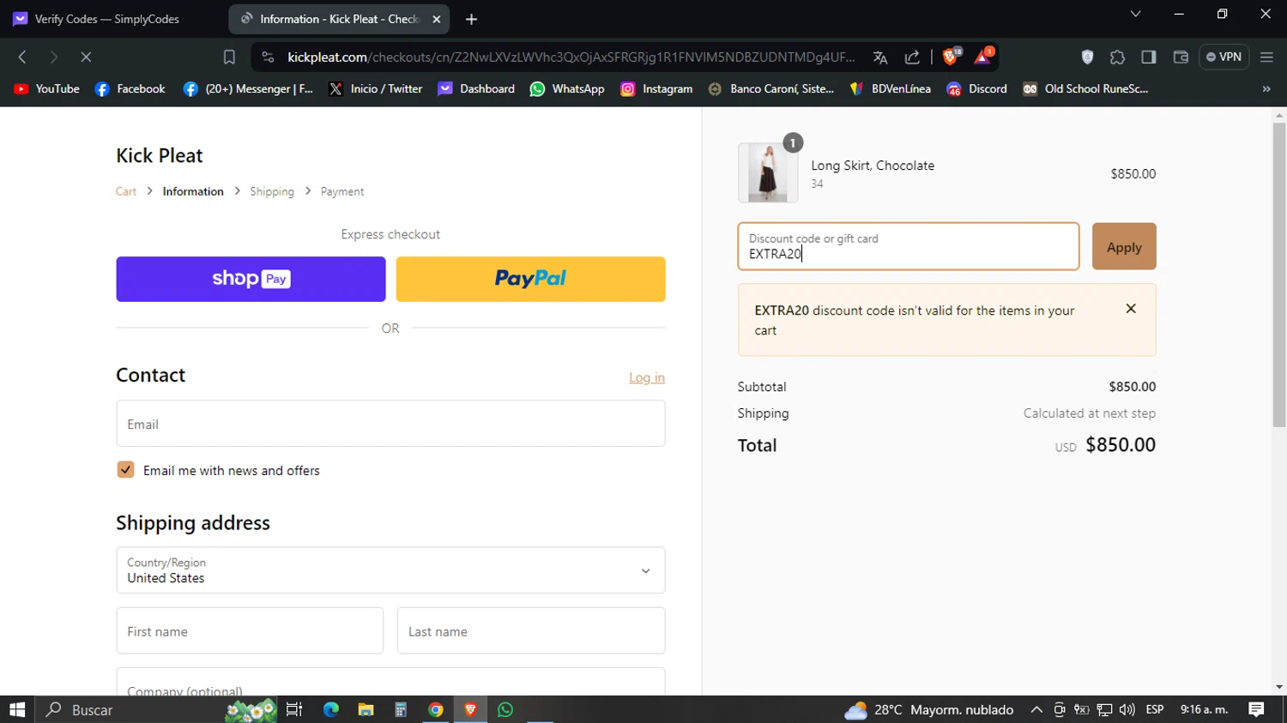
Task: Open the Banco Caroní bookmark
Action: point(771,88)
